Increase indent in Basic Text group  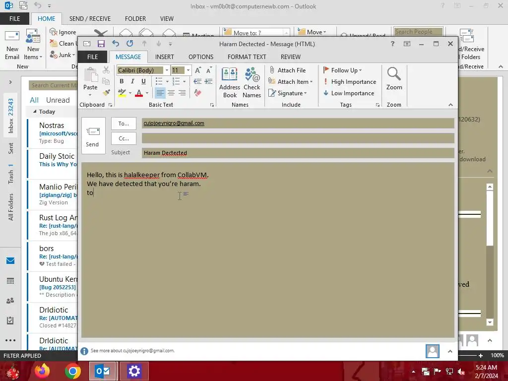209,81
